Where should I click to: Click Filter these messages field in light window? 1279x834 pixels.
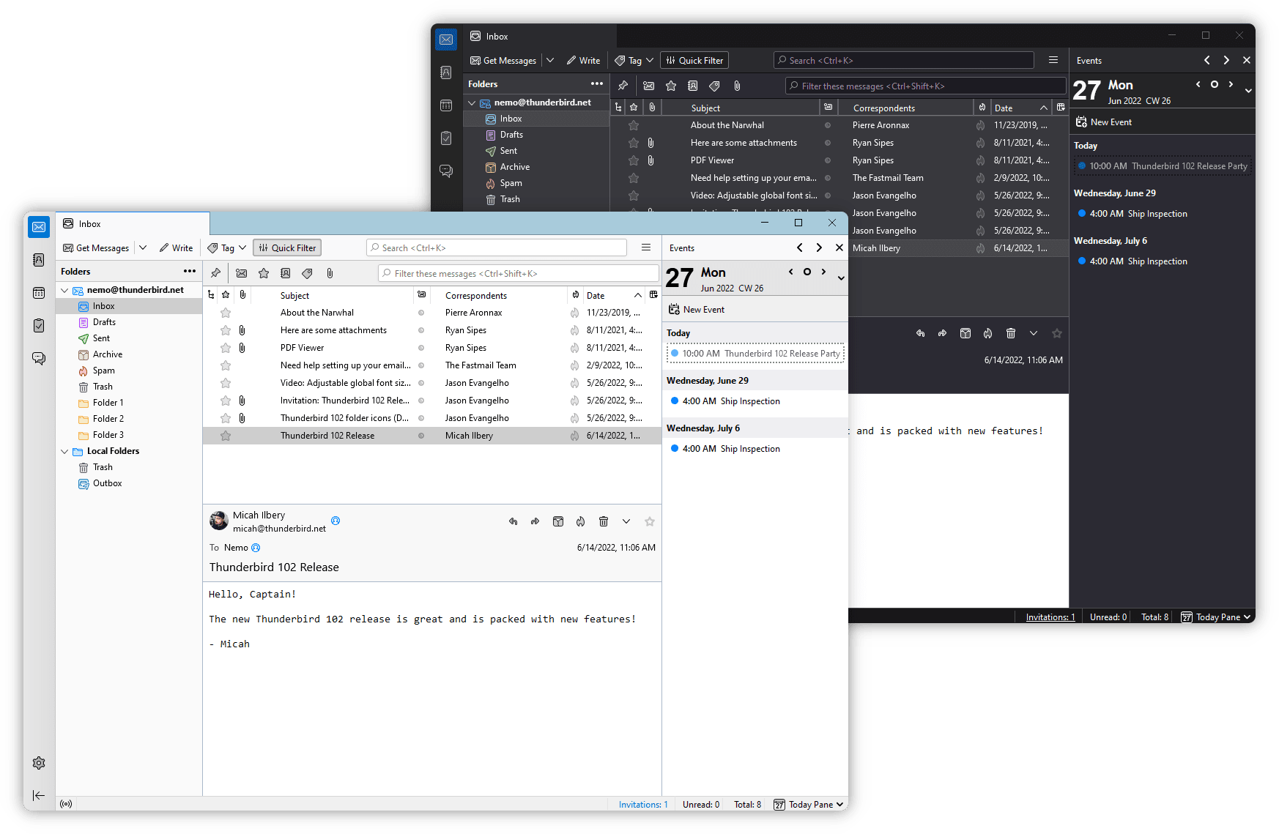[x=519, y=273]
